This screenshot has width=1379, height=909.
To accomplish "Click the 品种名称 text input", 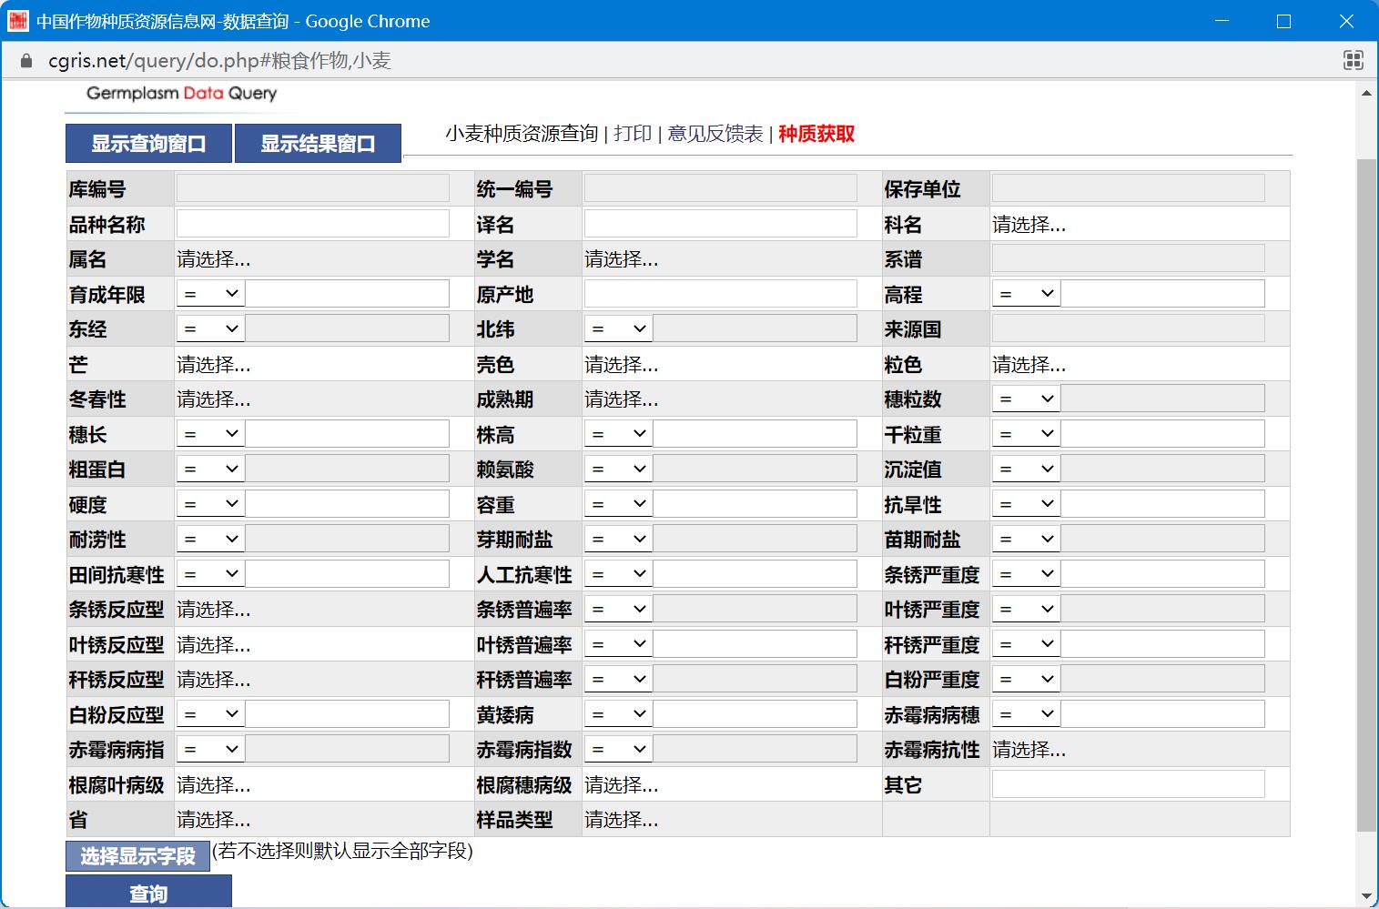I will pyautogui.click(x=312, y=224).
